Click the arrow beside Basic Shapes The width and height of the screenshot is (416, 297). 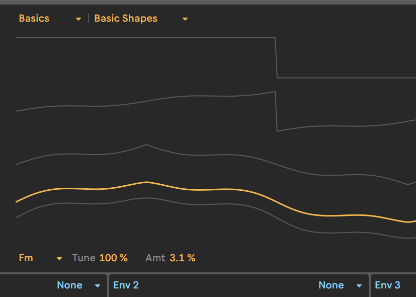(185, 19)
